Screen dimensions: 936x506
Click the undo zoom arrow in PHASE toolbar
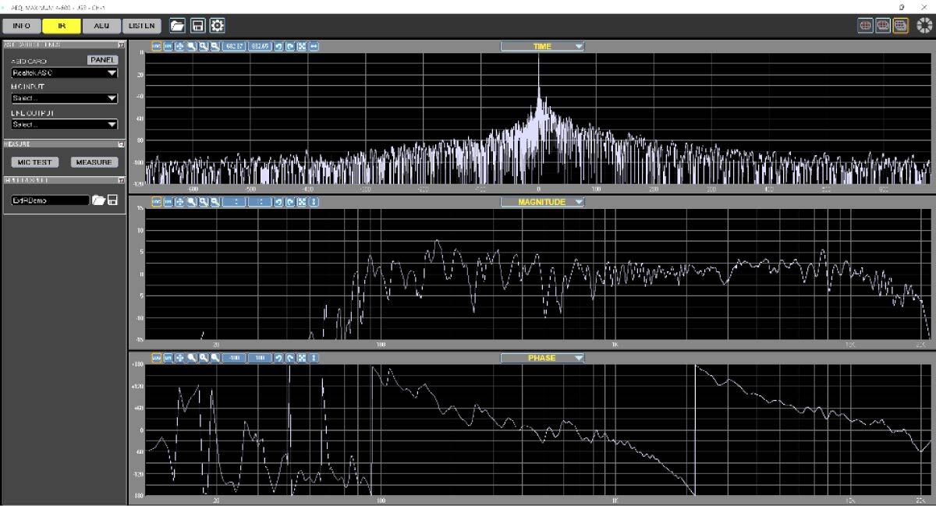[278, 358]
